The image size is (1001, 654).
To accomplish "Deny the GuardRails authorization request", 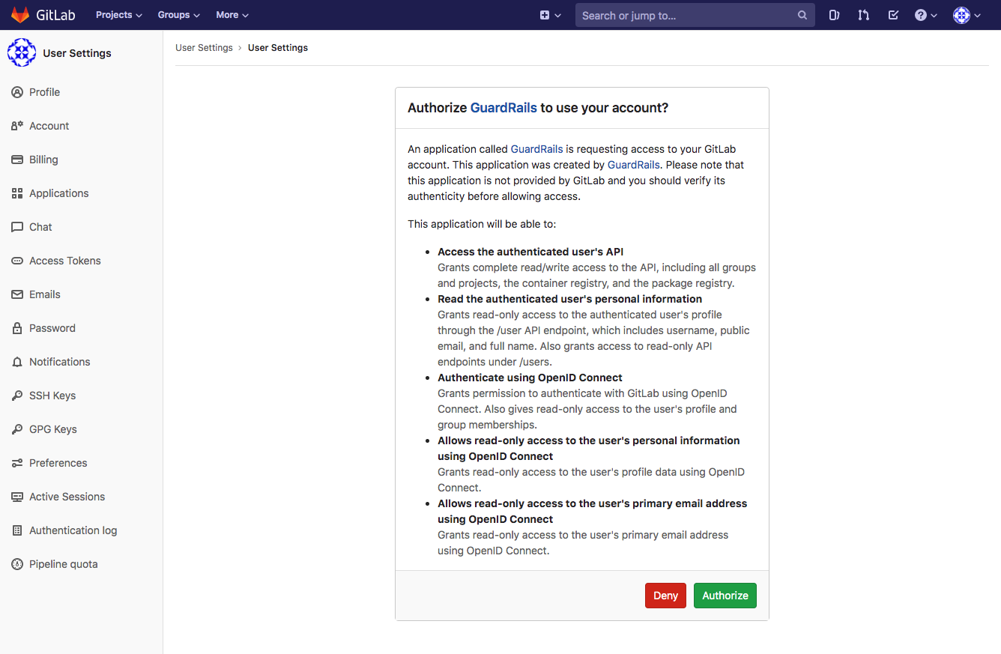I will (x=665, y=596).
